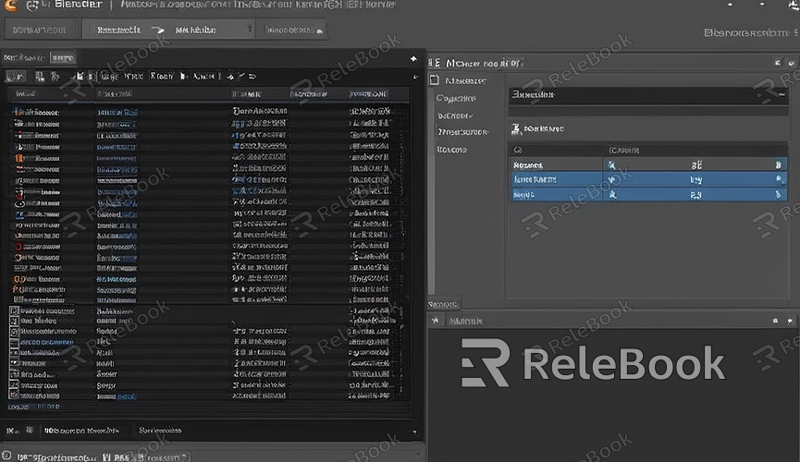Tick the topmost checkbox in the lower list section
800x462 pixels.
tap(14, 310)
